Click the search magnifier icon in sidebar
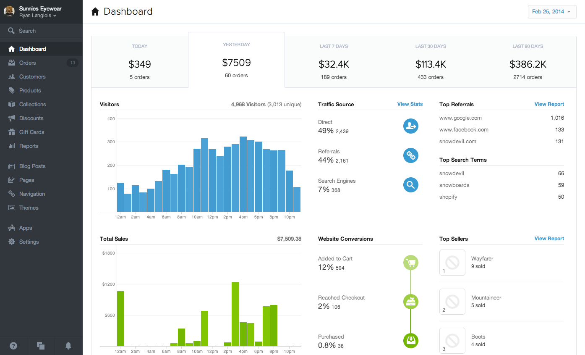 pos(11,31)
